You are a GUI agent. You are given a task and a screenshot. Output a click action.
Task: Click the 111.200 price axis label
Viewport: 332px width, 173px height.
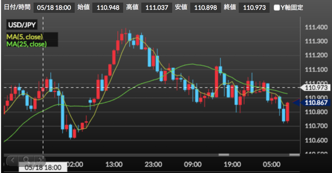pyautogui.click(x=316, y=55)
